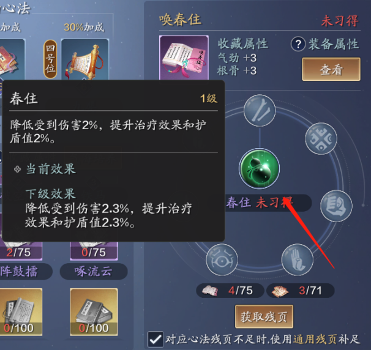The height and width of the screenshot is (350, 371).
Task: Open the gold stacked-books card showing 0/100
Action: (94, 312)
